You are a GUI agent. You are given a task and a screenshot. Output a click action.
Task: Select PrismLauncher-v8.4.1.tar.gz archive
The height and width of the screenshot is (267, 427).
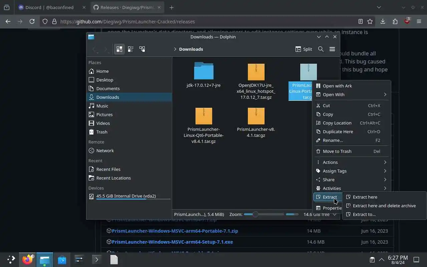click(x=256, y=123)
